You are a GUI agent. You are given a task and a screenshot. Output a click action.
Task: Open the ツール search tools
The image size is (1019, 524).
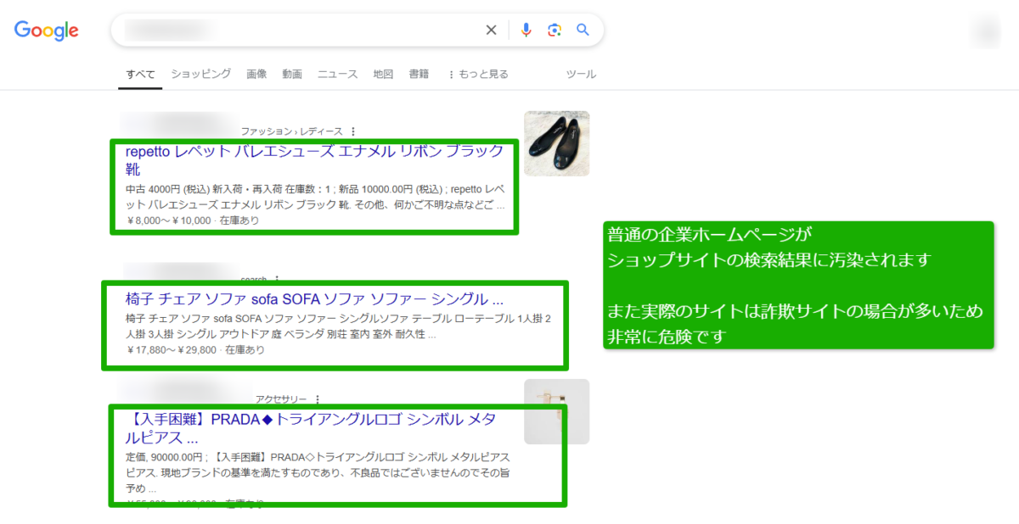581,74
